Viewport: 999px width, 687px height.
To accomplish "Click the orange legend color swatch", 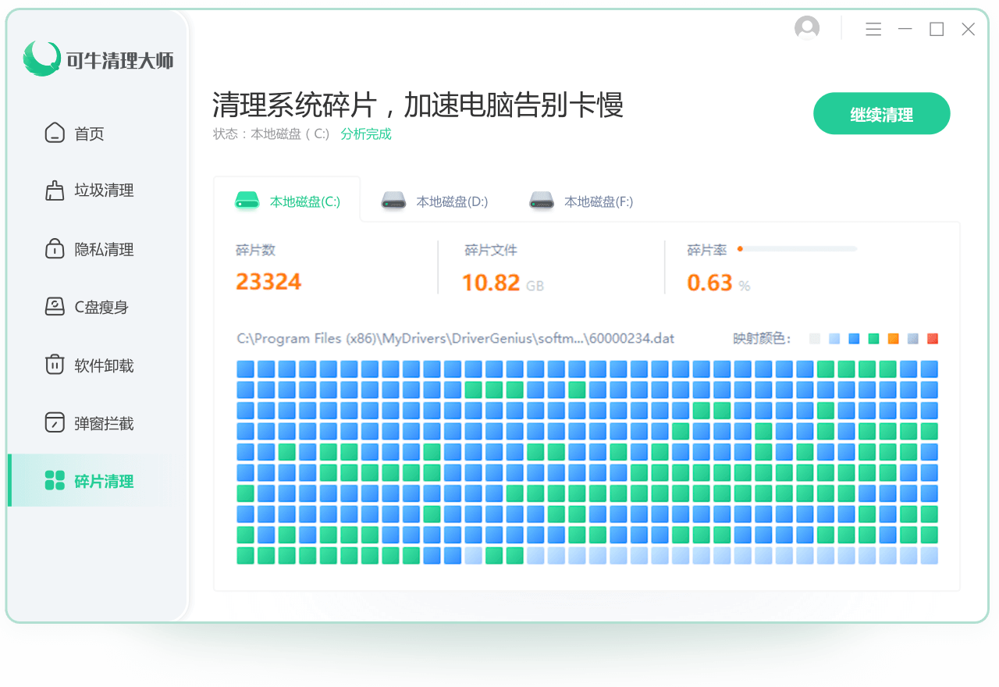I will [894, 339].
